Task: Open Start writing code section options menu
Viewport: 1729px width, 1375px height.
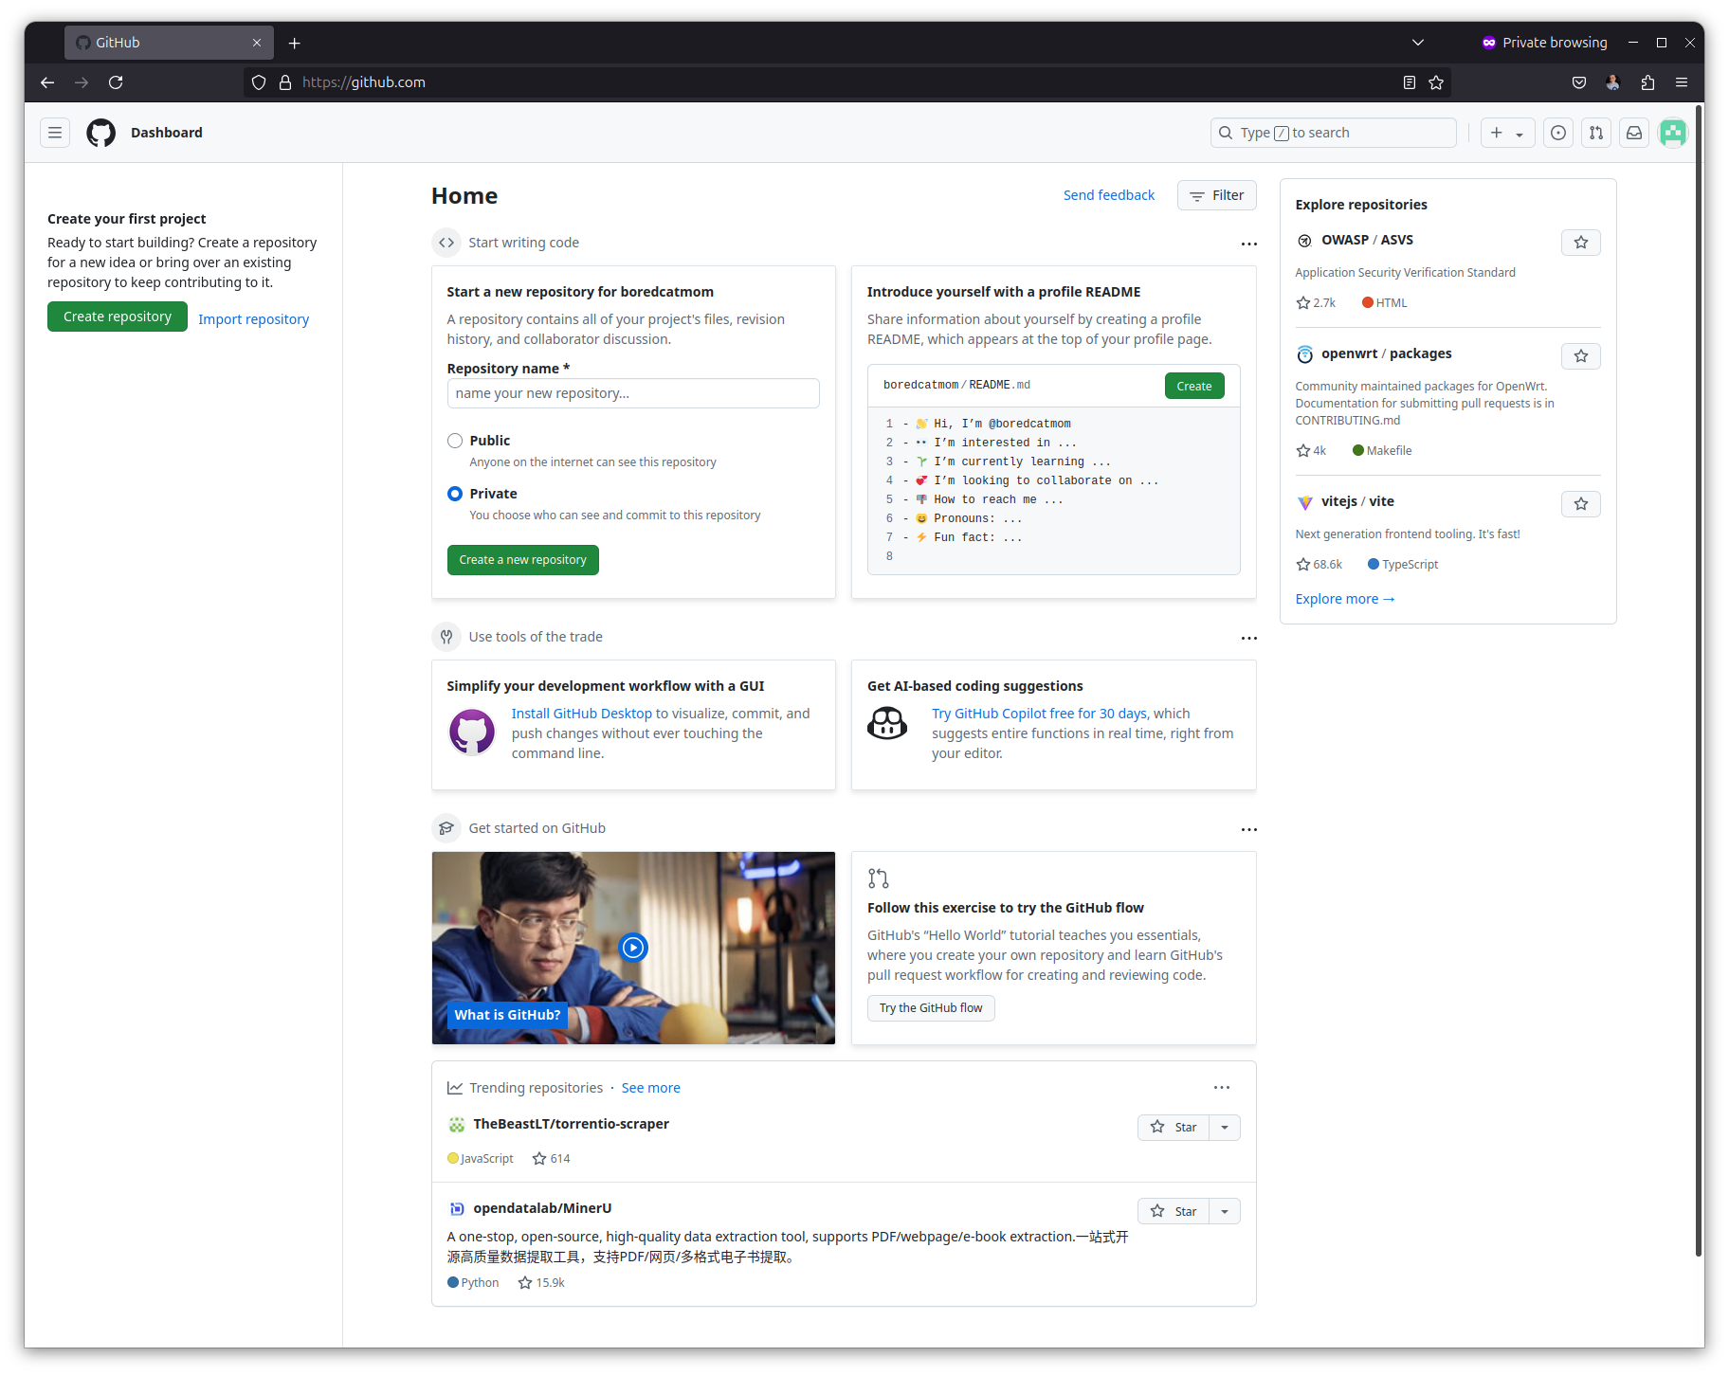Action: (1249, 244)
